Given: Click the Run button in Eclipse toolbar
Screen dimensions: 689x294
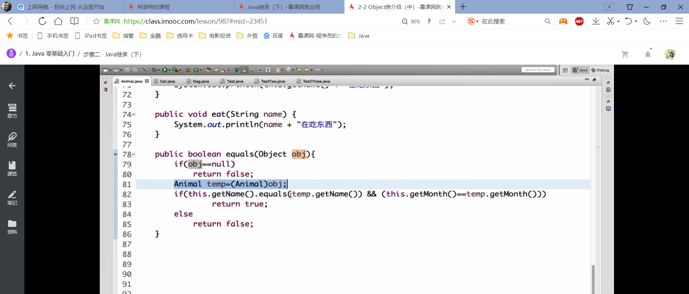Looking at the screenshot, I should click(x=165, y=70).
